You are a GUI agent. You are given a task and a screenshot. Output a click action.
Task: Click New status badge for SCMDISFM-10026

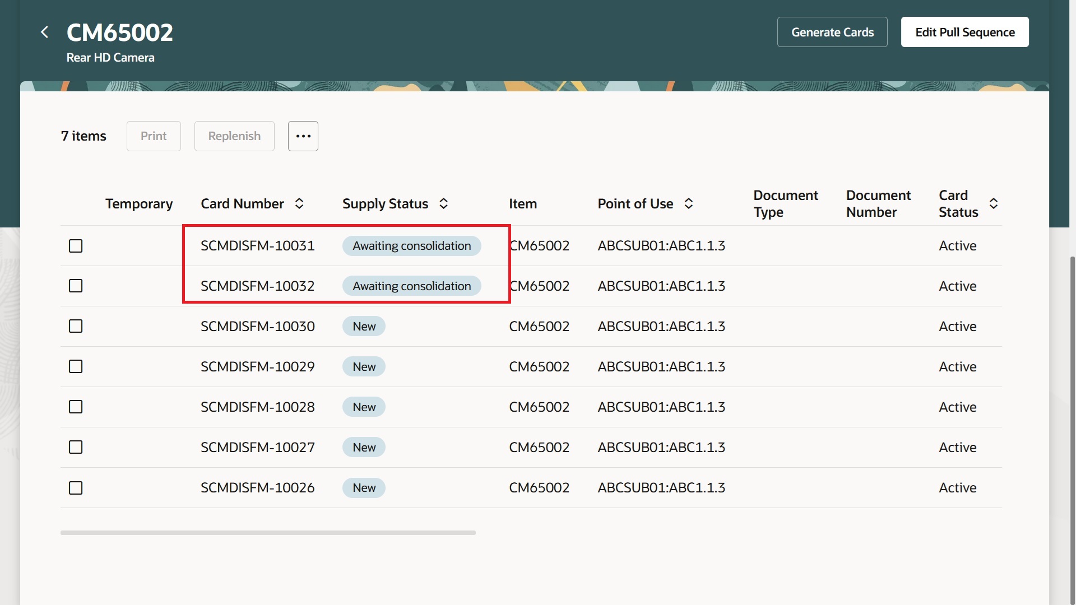364,488
